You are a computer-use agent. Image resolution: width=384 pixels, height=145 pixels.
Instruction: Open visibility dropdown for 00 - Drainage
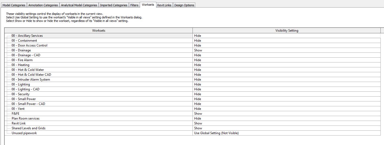(x=286, y=50)
